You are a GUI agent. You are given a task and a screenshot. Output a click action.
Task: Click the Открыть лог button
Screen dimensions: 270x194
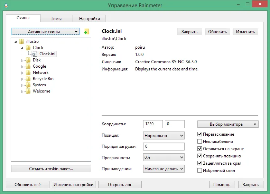pyautogui.click(x=120, y=185)
